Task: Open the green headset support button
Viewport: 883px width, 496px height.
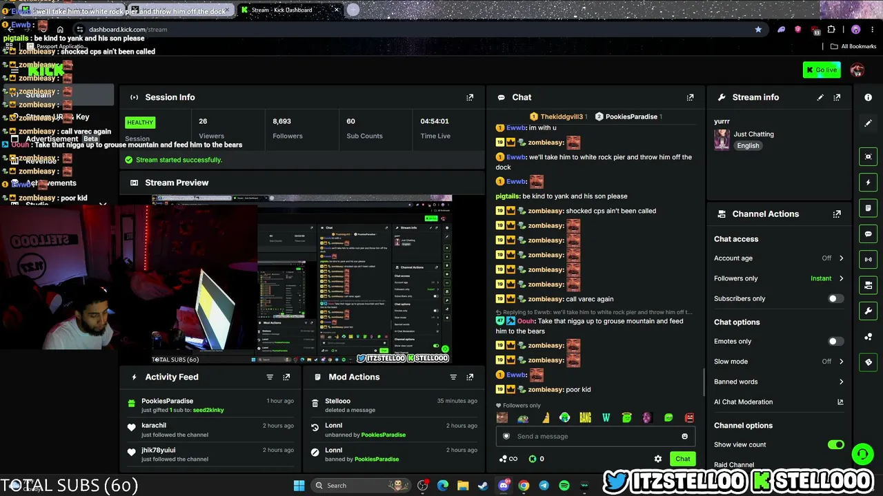Action: click(x=862, y=454)
